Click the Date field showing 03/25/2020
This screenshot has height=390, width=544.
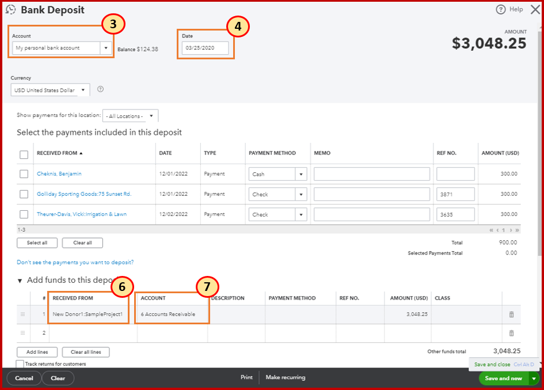[206, 48]
